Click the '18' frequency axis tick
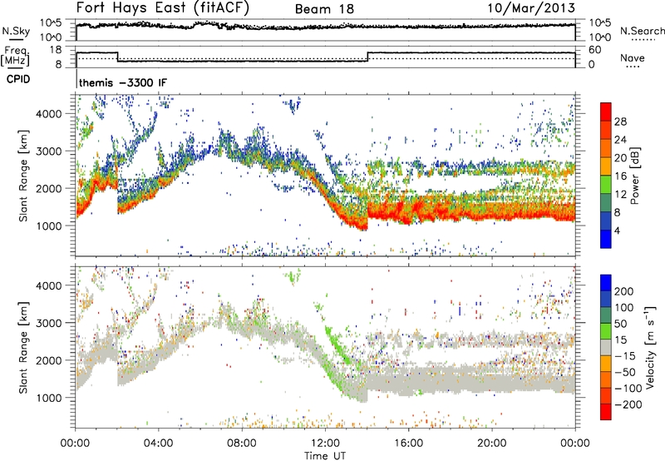The width and height of the screenshot is (665, 461). tap(56, 50)
